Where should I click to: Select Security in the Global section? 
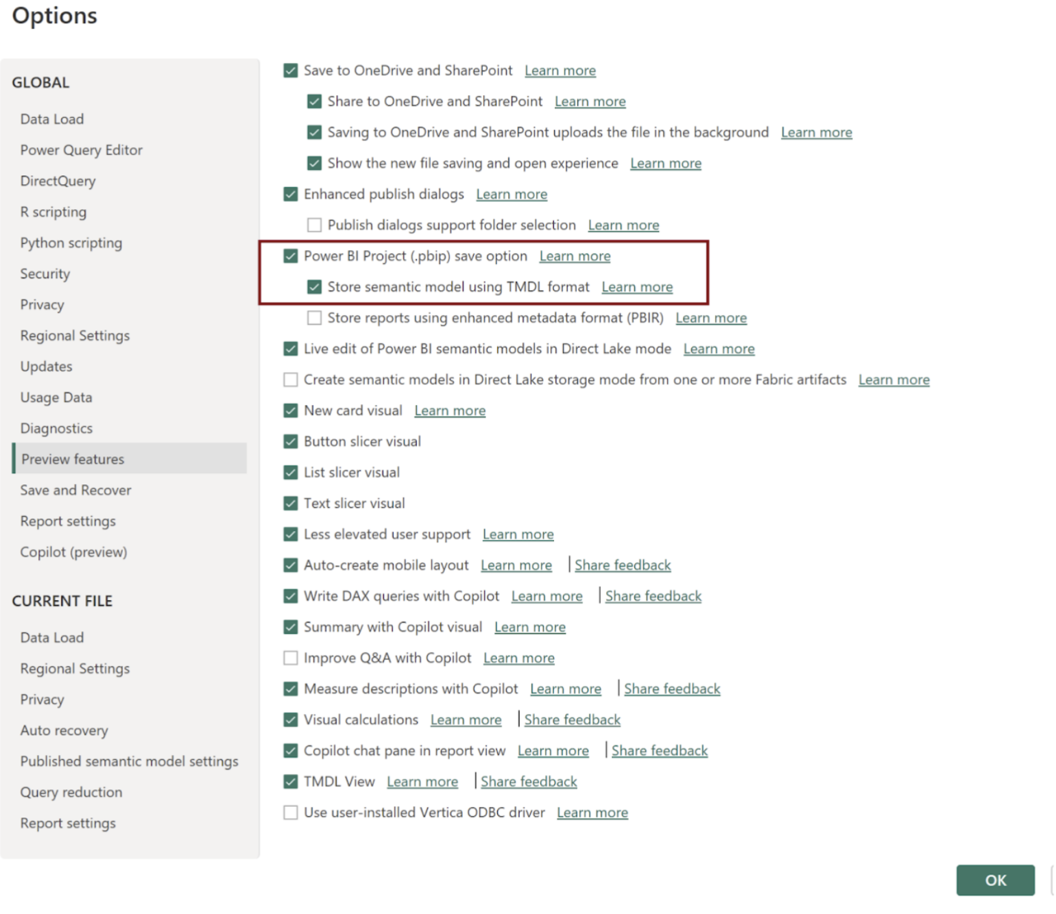[x=45, y=274]
